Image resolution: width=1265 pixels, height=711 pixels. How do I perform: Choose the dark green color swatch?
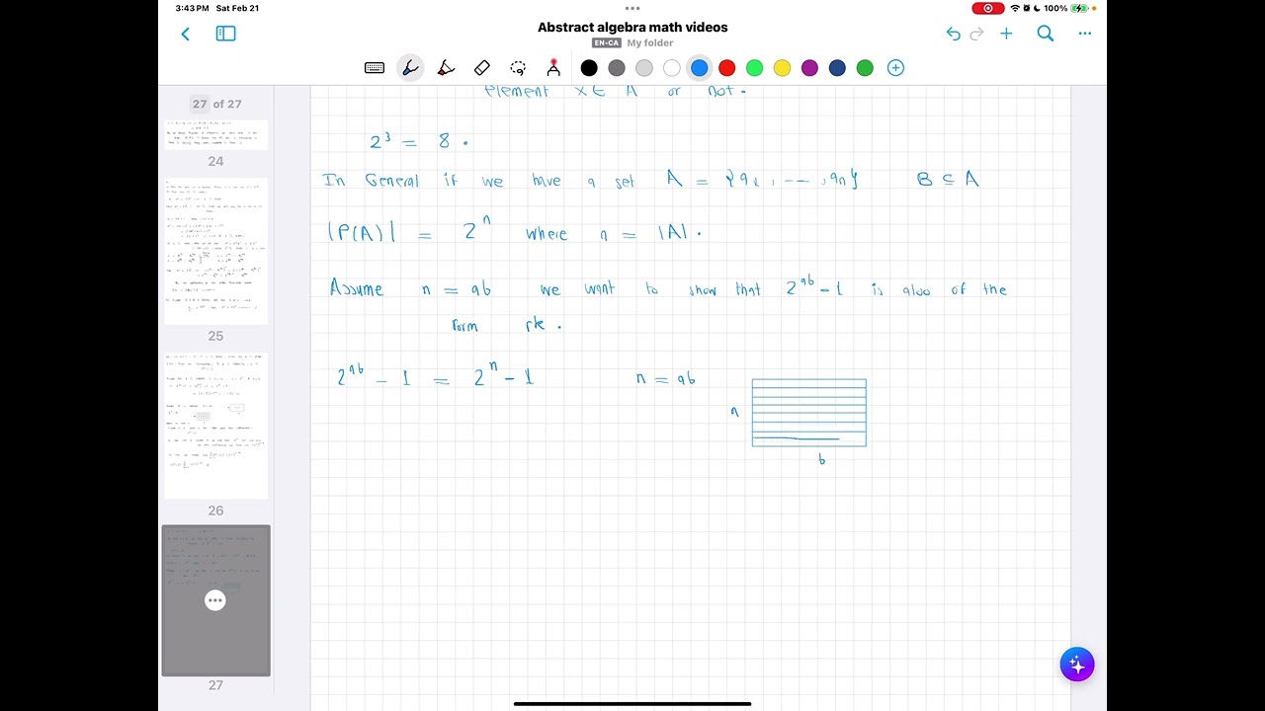click(x=866, y=68)
